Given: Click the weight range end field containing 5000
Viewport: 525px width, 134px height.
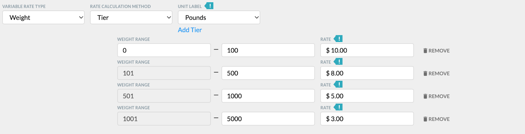Looking at the screenshot, I should (268, 119).
